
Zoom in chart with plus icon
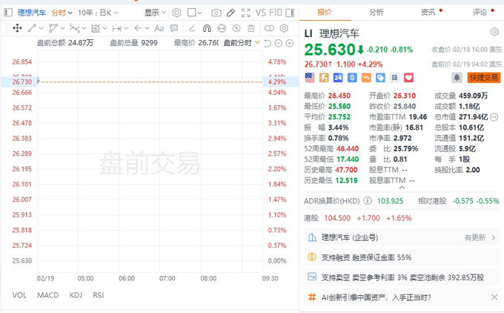click(x=290, y=43)
